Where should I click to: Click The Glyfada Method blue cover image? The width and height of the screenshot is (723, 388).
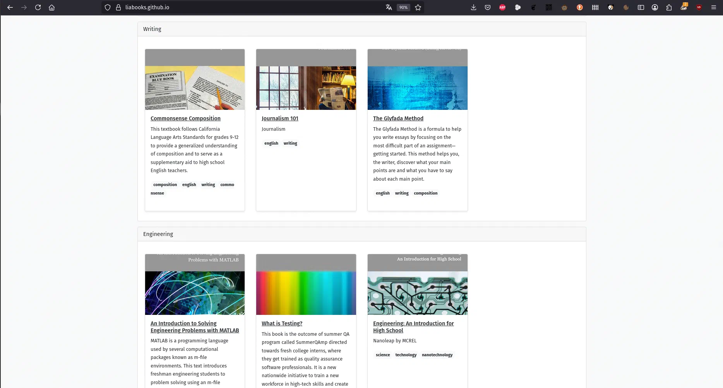(417, 88)
